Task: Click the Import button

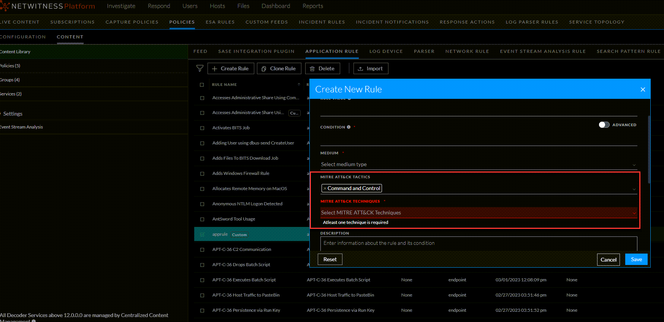Action: (371, 68)
